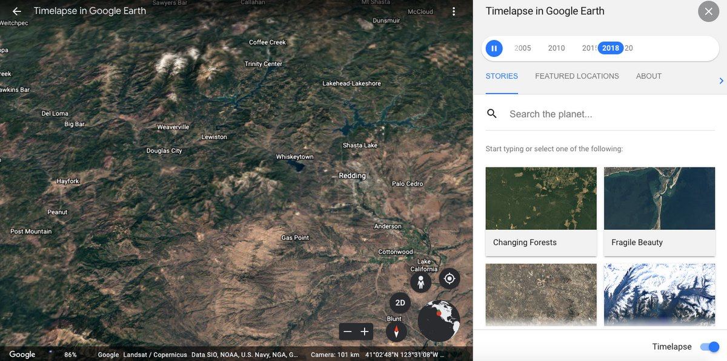Click the Shasta Lake map label
Image resolution: width=727 pixels, height=361 pixels.
point(360,146)
